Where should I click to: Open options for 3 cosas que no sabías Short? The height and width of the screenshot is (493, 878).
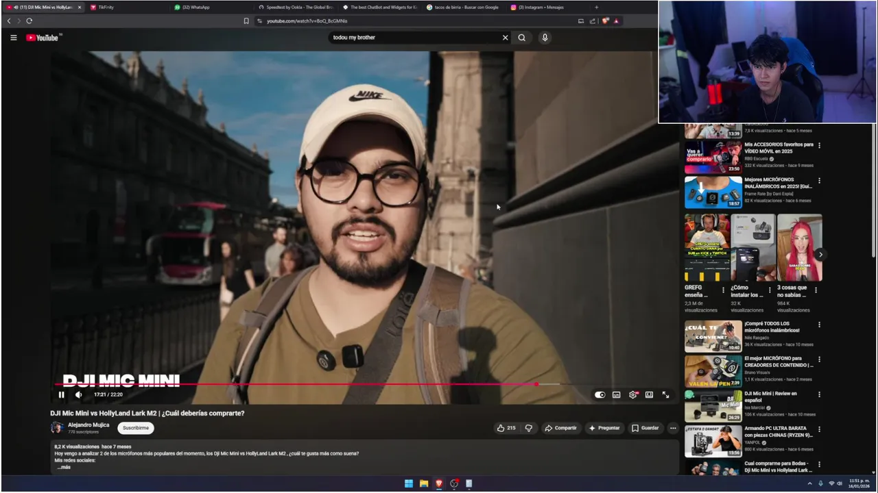pos(816,290)
